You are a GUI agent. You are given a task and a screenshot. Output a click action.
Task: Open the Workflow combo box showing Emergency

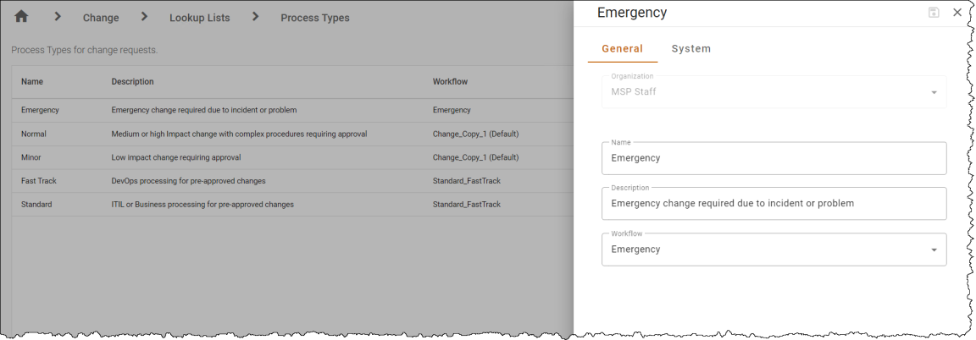coord(774,250)
